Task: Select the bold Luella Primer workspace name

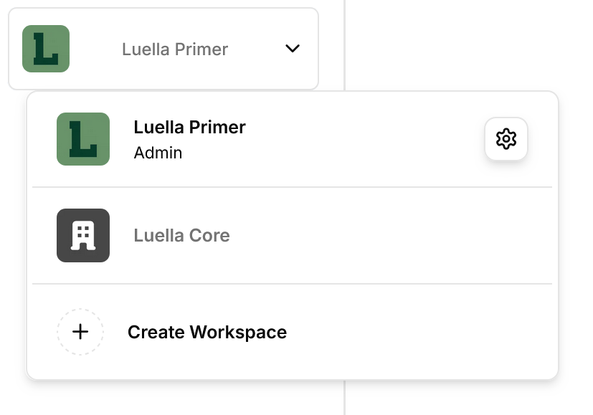Action: click(x=189, y=127)
